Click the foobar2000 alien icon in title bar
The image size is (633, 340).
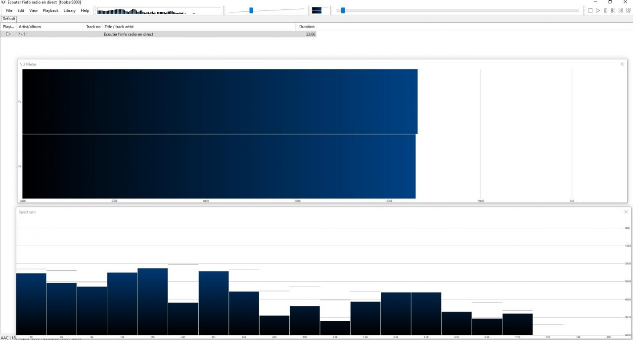3,2
